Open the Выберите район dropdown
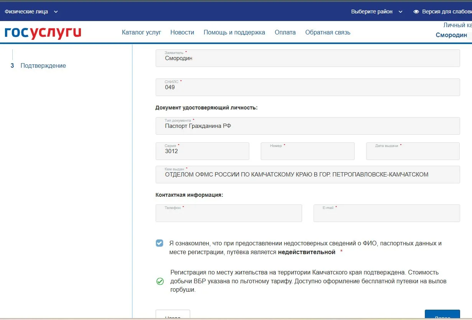 [377, 11]
